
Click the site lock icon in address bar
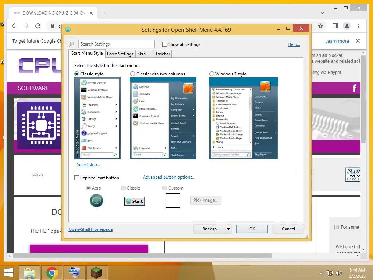pyautogui.click(x=52, y=26)
